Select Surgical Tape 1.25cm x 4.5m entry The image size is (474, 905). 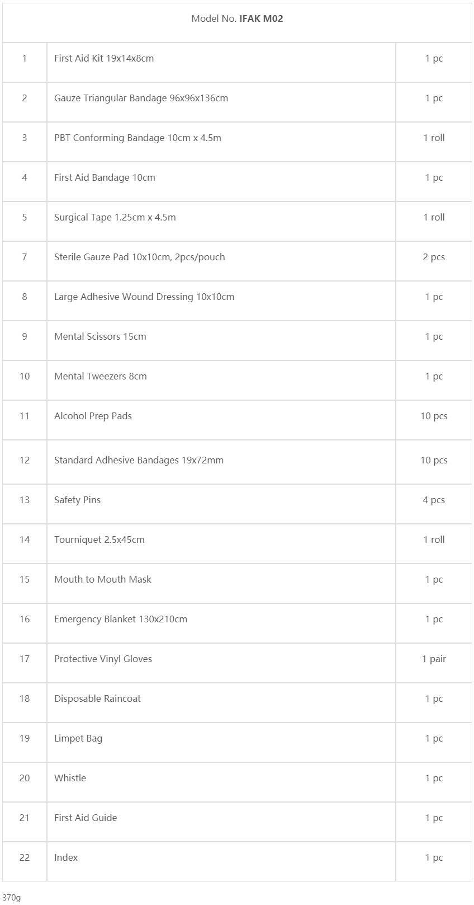tap(115, 217)
